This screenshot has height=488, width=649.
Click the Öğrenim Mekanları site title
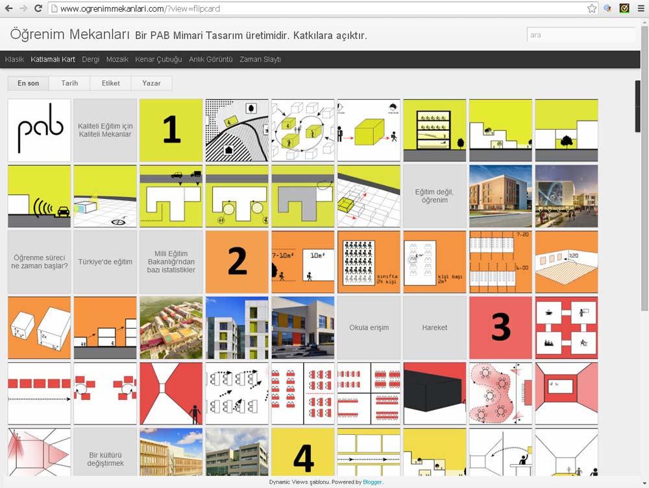[x=69, y=35]
